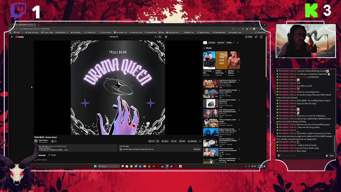Open the comments Sort by menu
The width and height of the screenshot is (341, 192).
pyautogui.click(x=52, y=155)
